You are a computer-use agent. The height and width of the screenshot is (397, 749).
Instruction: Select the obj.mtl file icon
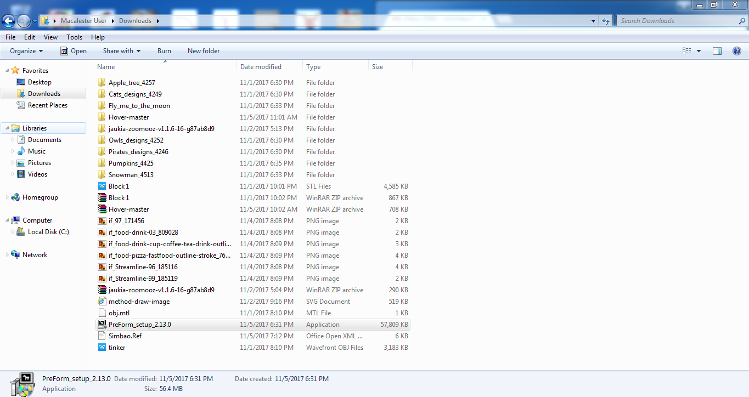[102, 313]
